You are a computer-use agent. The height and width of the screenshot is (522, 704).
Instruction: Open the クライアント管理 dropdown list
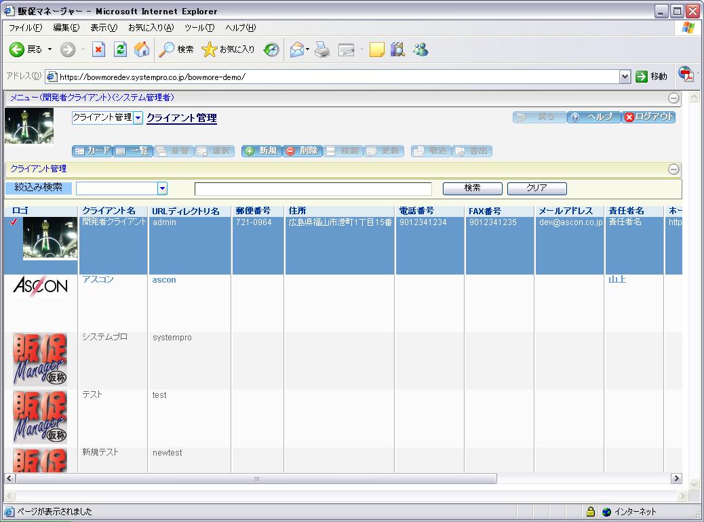pos(138,118)
